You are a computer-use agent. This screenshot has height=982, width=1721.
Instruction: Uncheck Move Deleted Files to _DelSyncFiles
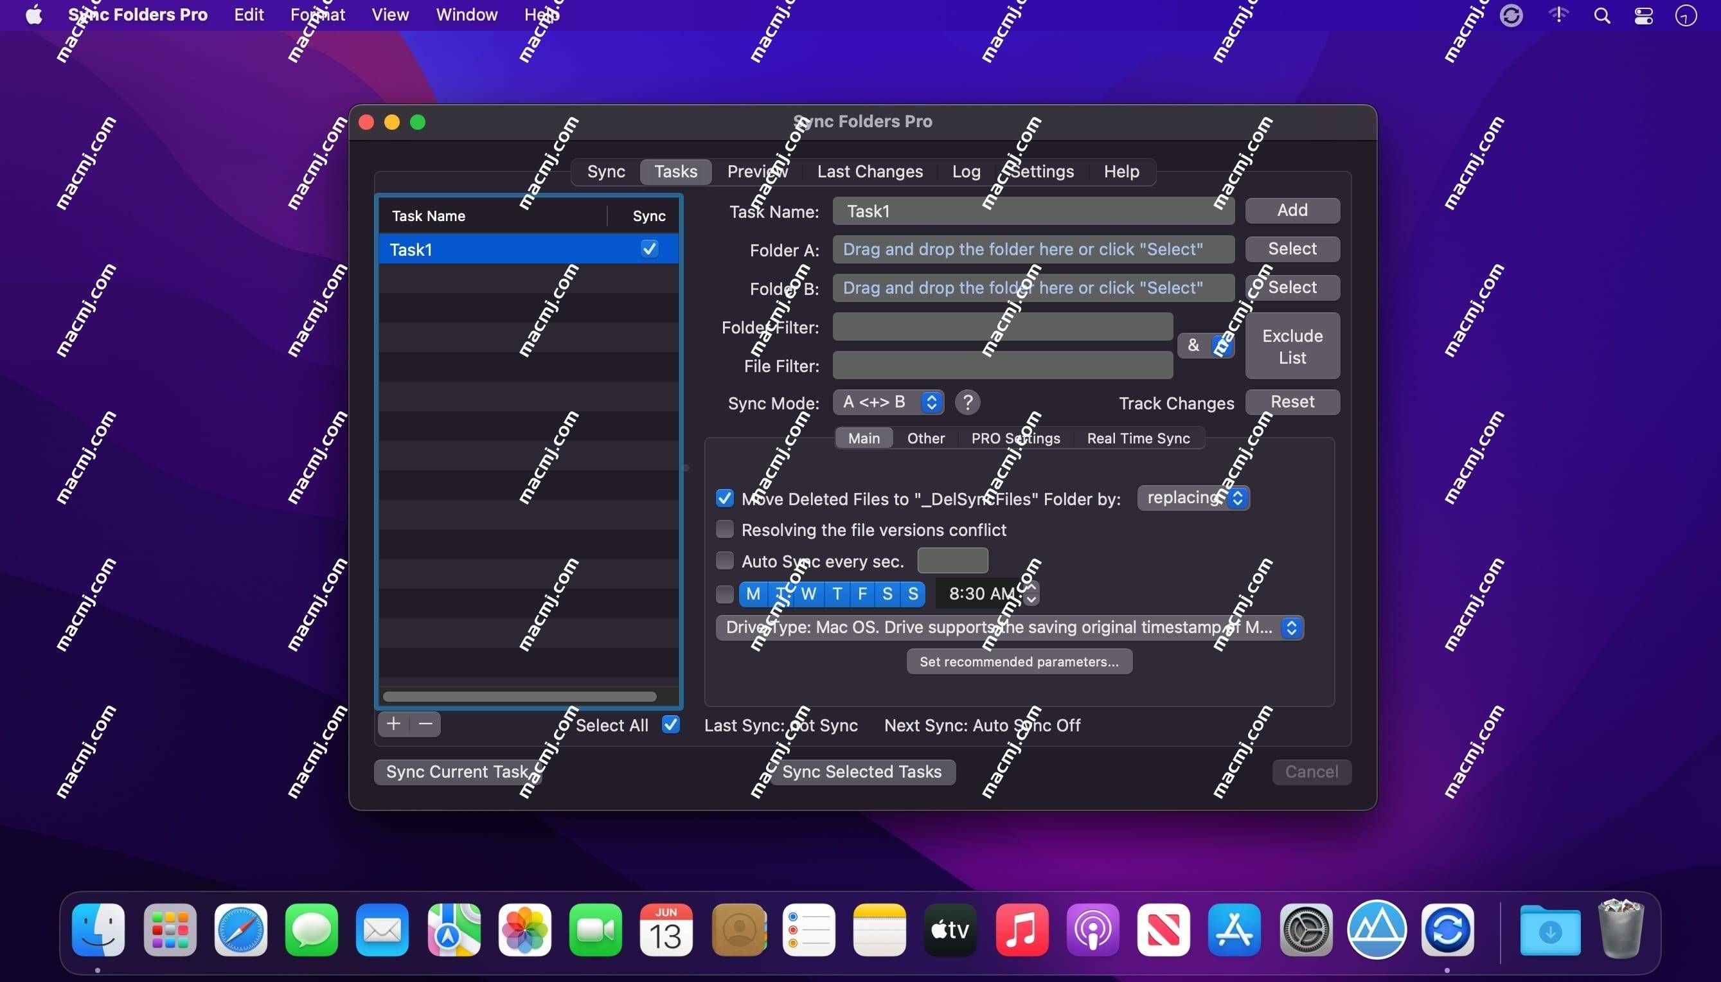coord(725,499)
